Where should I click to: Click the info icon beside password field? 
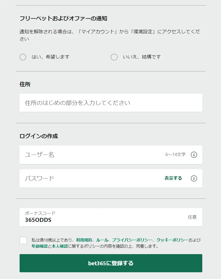tap(194, 178)
